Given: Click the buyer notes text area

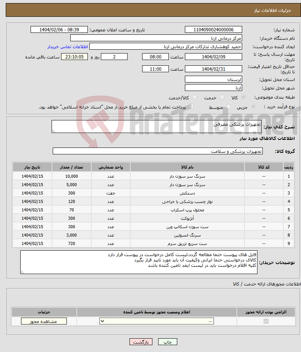Looking at the screenshot, I should click(139, 262).
